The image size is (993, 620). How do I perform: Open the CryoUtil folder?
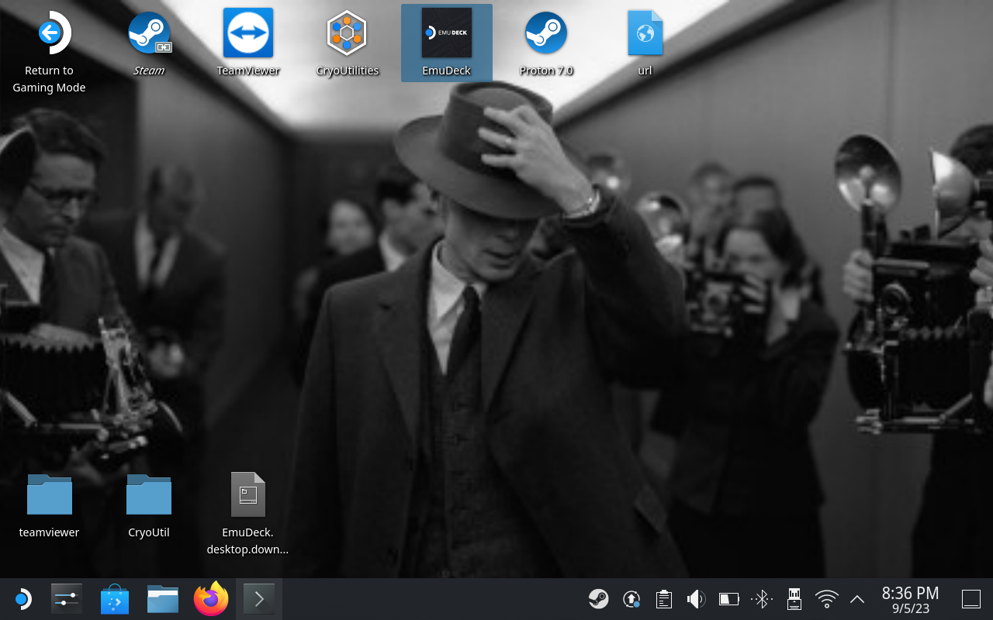click(149, 496)
